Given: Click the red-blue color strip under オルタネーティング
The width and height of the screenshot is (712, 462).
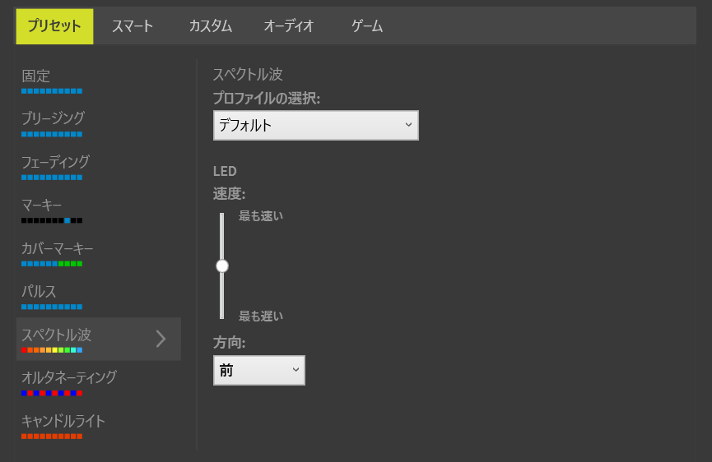Looking at the screenshot, I should click(x=52, y=393).
